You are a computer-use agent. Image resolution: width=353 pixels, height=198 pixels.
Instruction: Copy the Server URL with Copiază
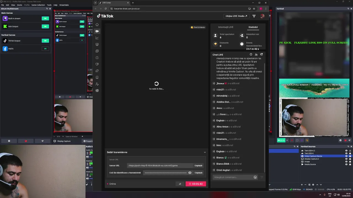(198, 166)
